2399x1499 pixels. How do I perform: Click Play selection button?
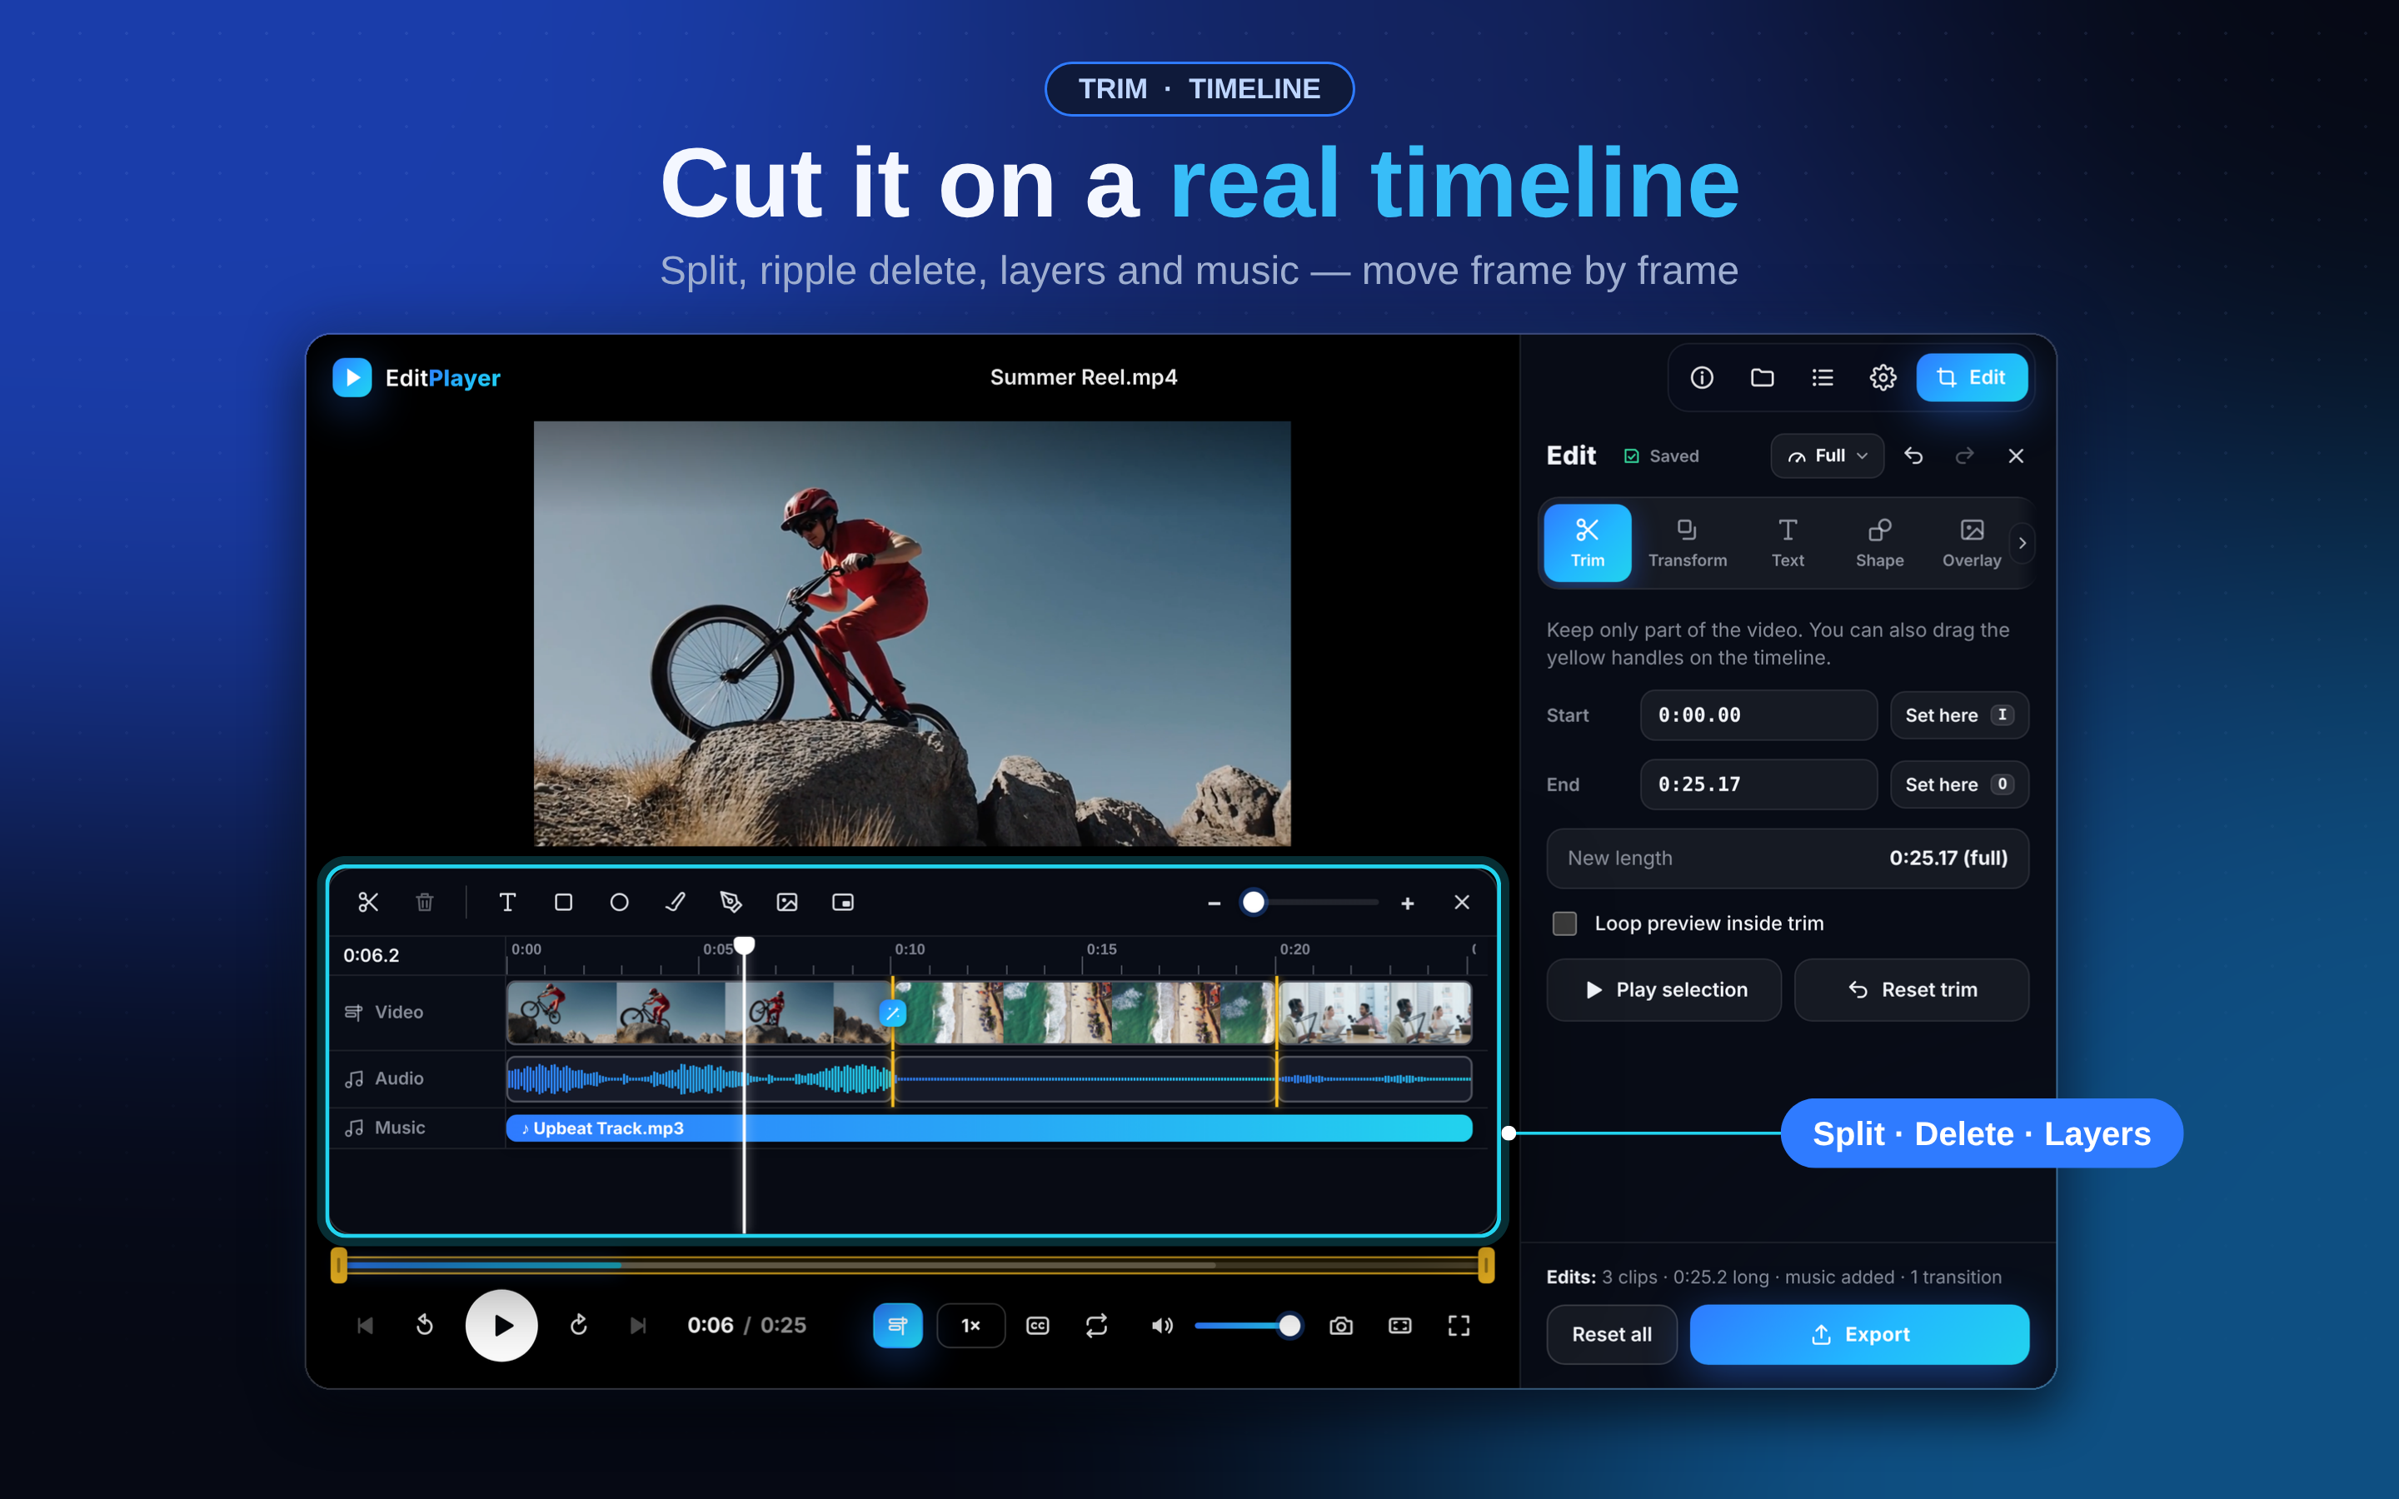point(1663,989)
